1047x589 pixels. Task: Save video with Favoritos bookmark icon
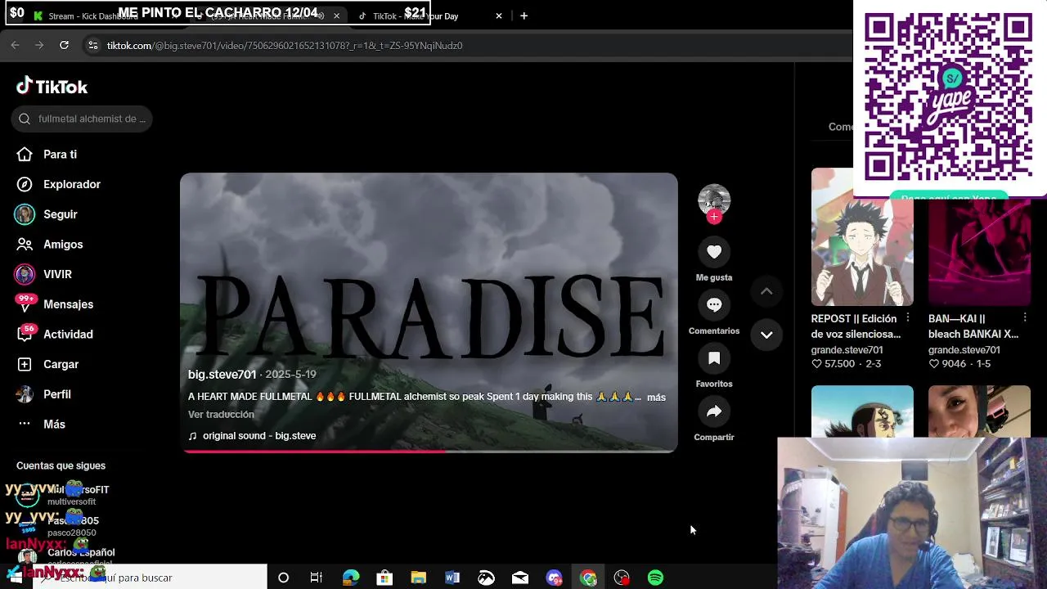tap(714, 358)
